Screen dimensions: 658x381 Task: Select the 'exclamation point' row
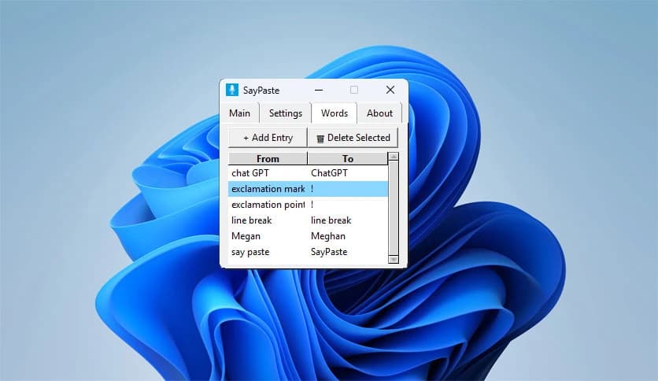[x=308, y=205]
